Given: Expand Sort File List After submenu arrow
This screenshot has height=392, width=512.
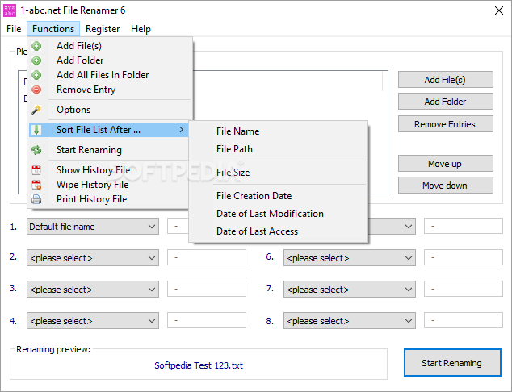Looking at the screenshot, I should click(182, 130).
